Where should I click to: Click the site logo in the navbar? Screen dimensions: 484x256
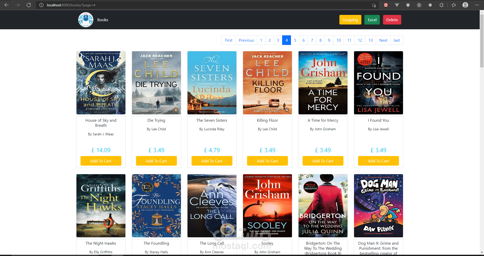pyautogui.click(x=86, y=20)
